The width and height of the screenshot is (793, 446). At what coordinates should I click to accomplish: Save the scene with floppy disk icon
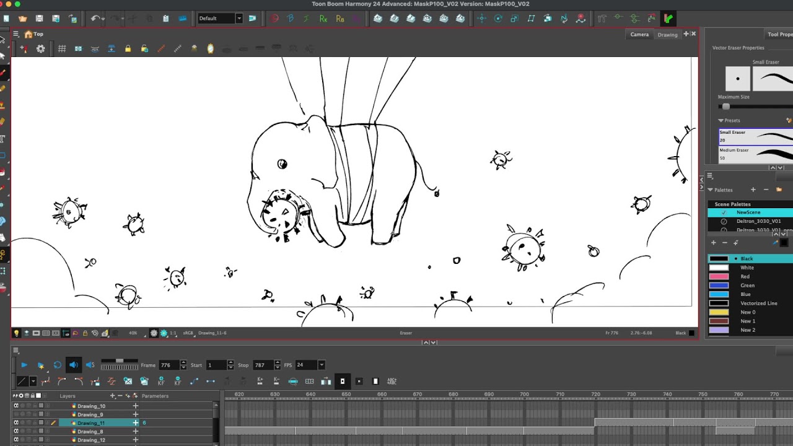40,19
